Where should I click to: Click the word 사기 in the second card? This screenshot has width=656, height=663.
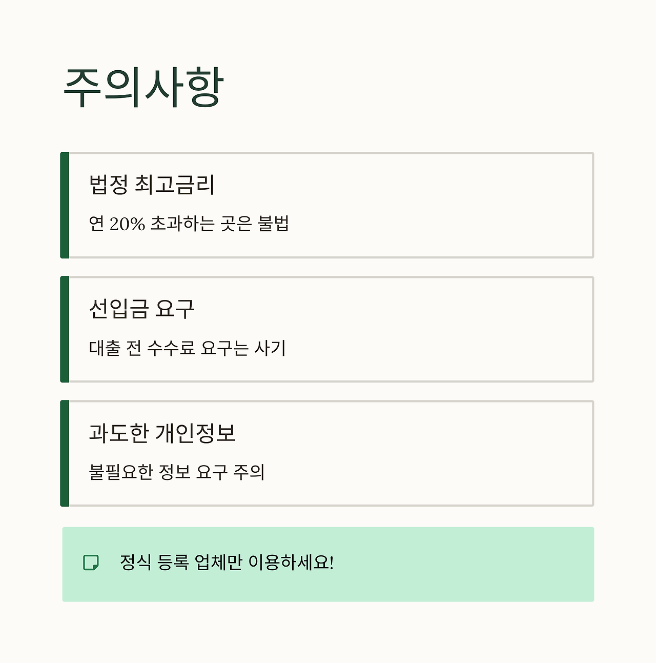(x=270, y=348)
